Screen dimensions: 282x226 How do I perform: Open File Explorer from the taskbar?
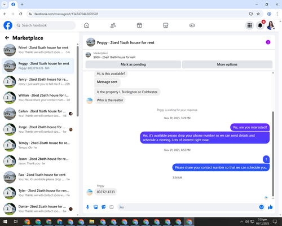tap(92, 221)
